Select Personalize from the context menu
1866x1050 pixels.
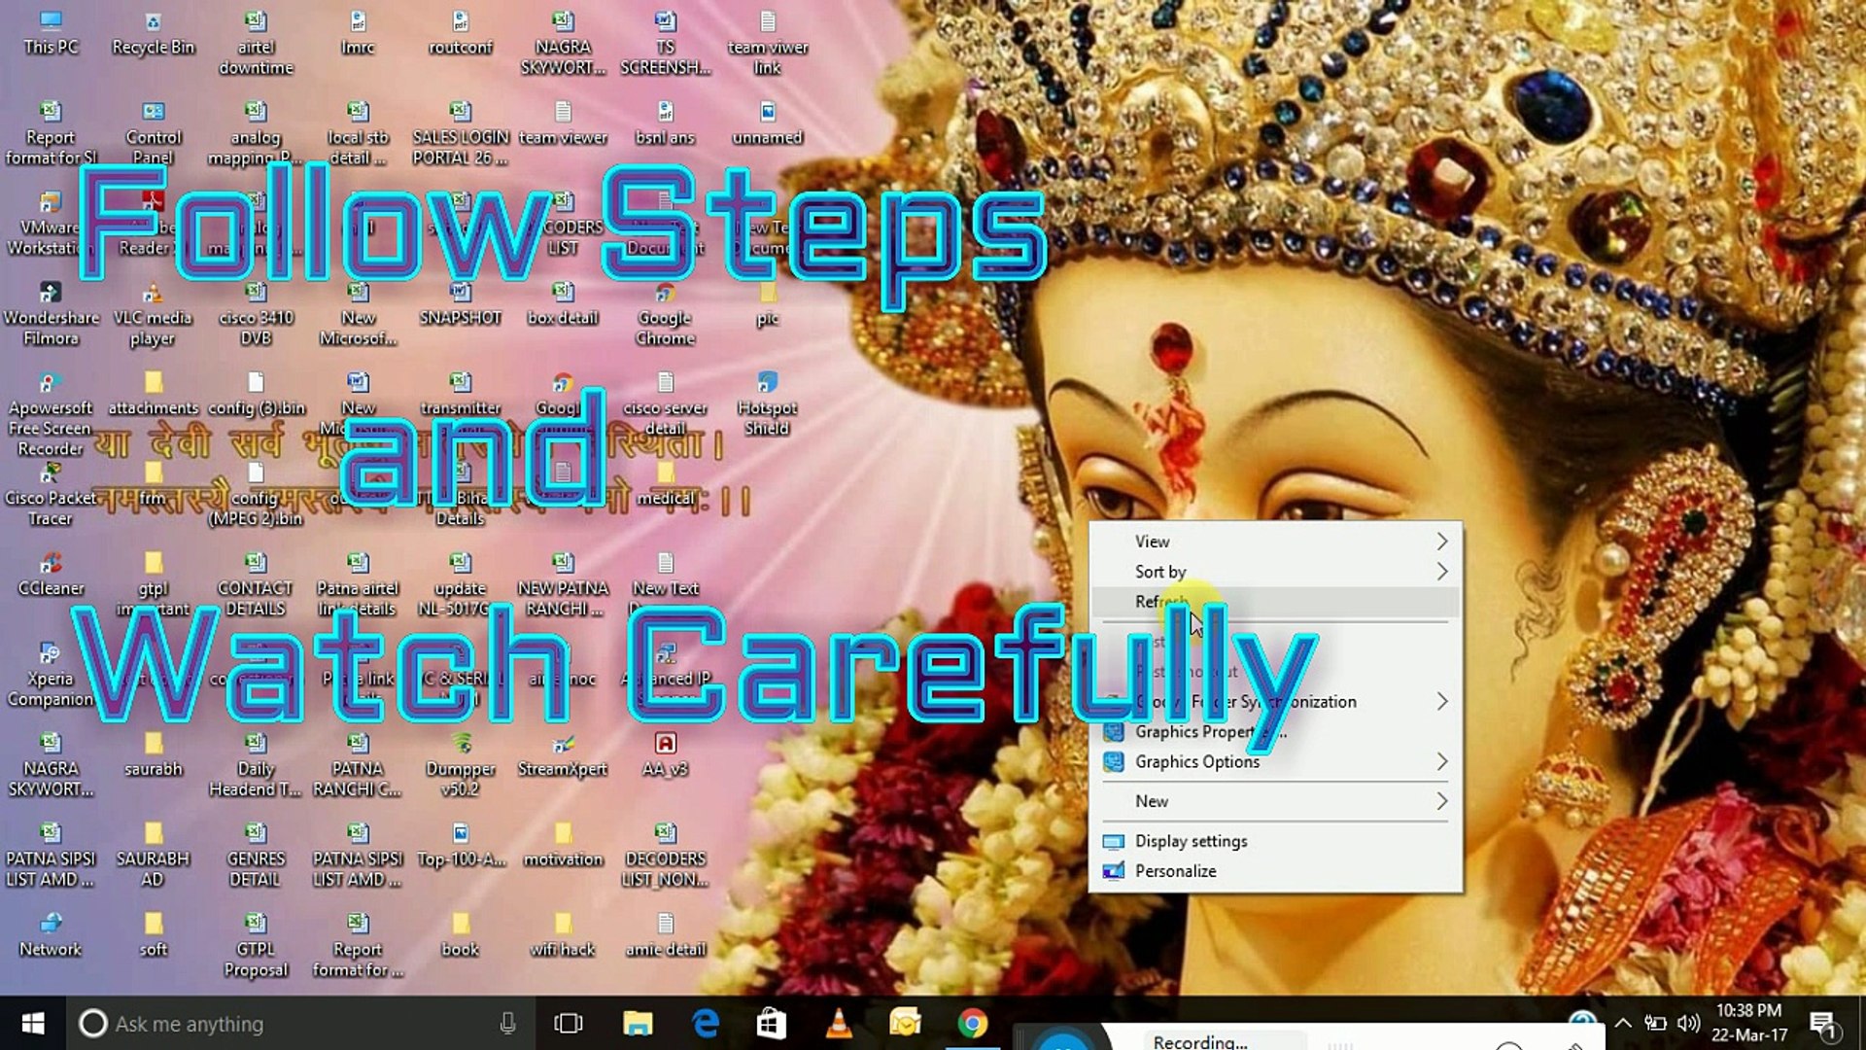pyautogui.click(x=1175, y=871)
